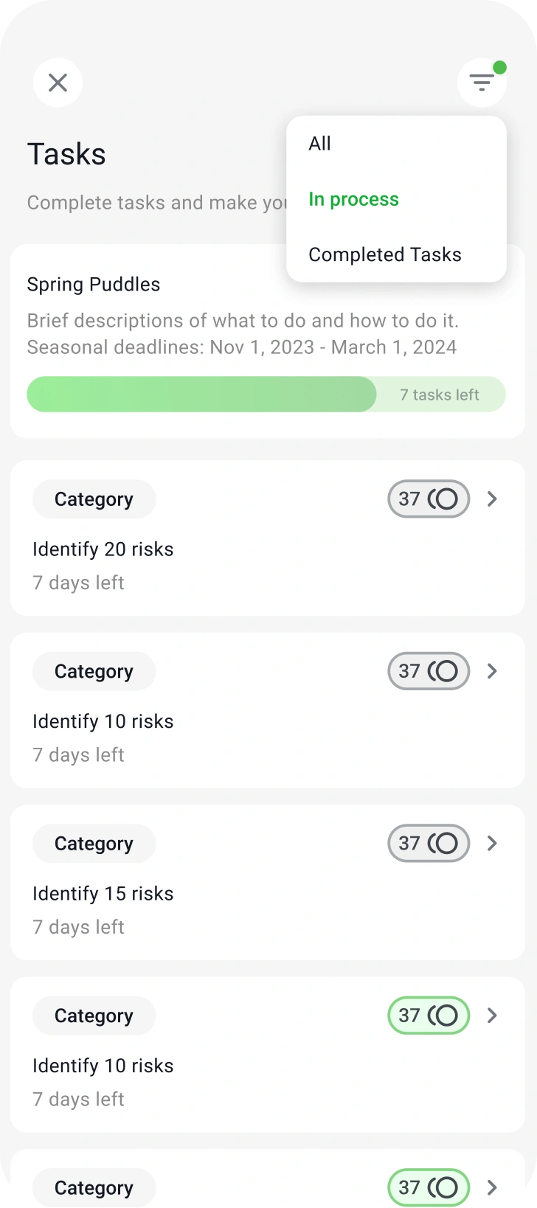Image resolution: width=537 pixels, height=1208 pixels.
Task: Select 'Completed Tasks' filter option
Action: tap(384, 254)
